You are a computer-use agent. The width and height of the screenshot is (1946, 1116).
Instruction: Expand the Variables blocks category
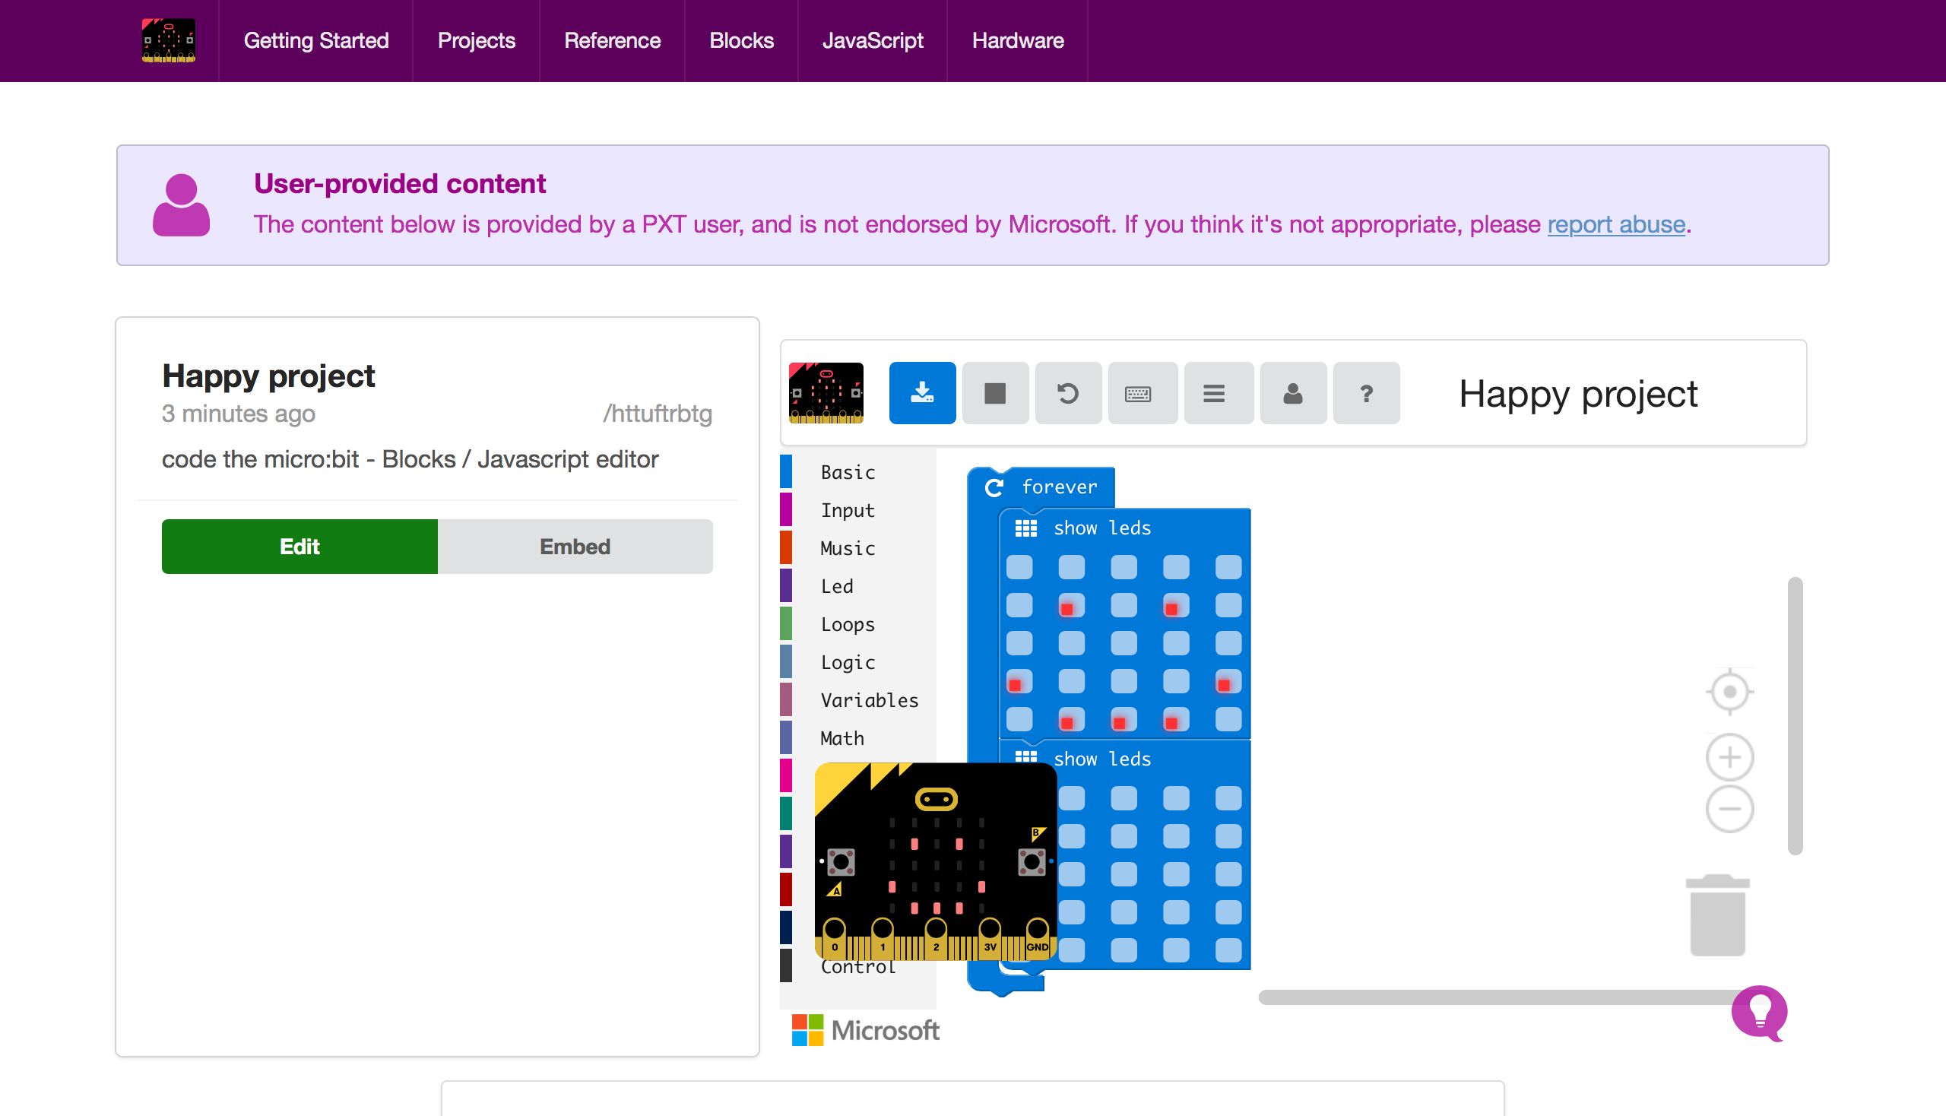tap(869, 700)
